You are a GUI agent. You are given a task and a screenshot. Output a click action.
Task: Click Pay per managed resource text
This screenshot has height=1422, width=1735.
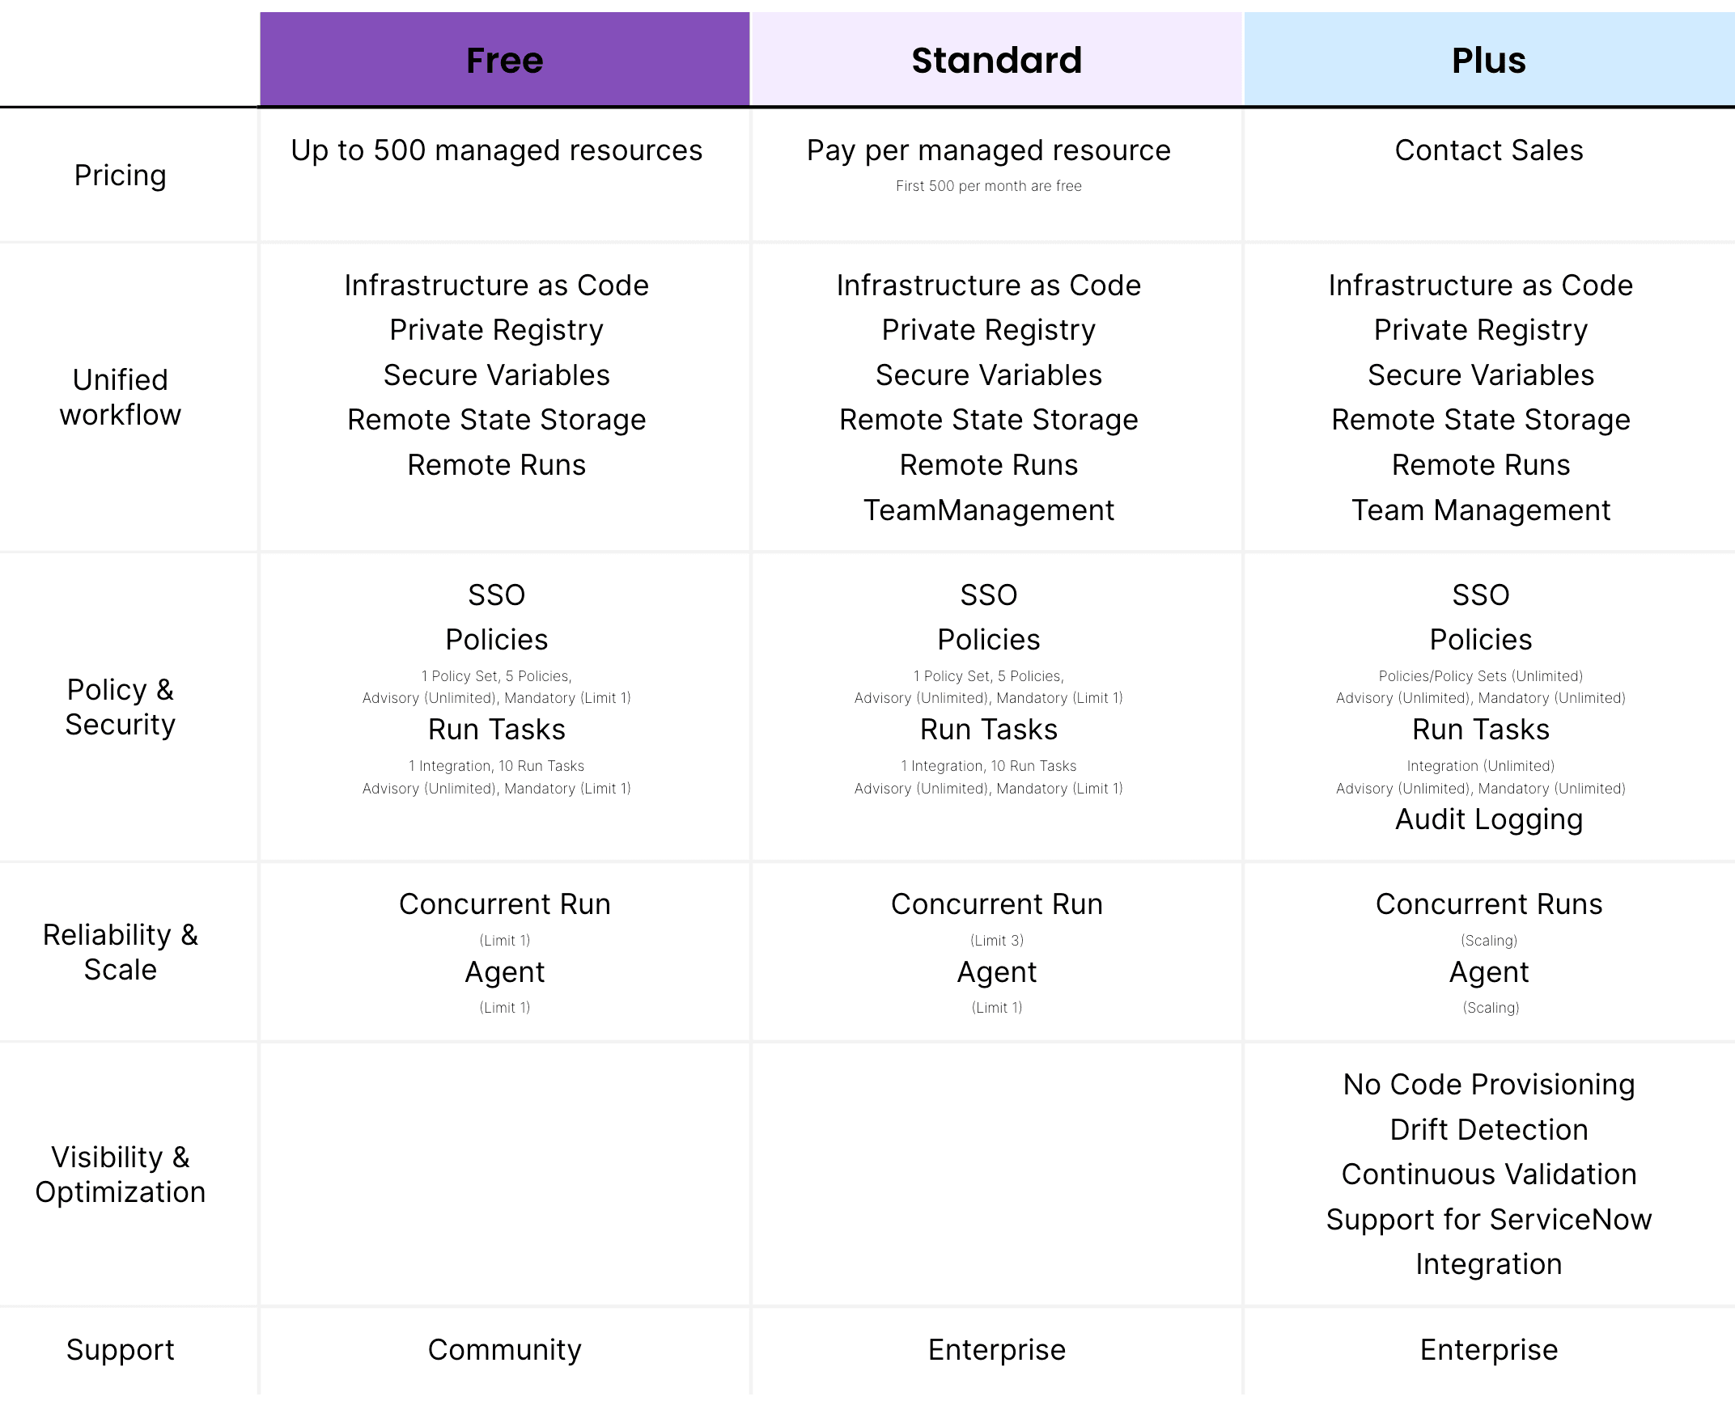(x=987, y=150)
